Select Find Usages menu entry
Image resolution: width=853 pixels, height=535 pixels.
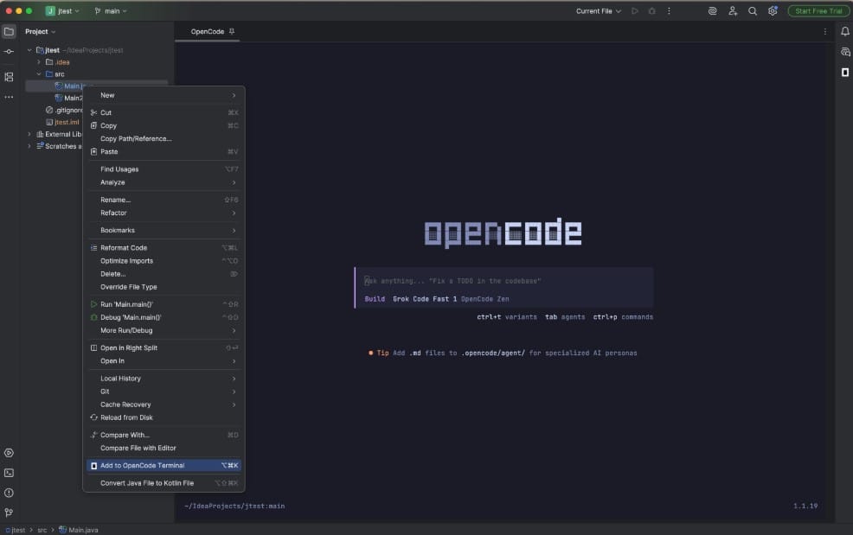tap(164, 169)
